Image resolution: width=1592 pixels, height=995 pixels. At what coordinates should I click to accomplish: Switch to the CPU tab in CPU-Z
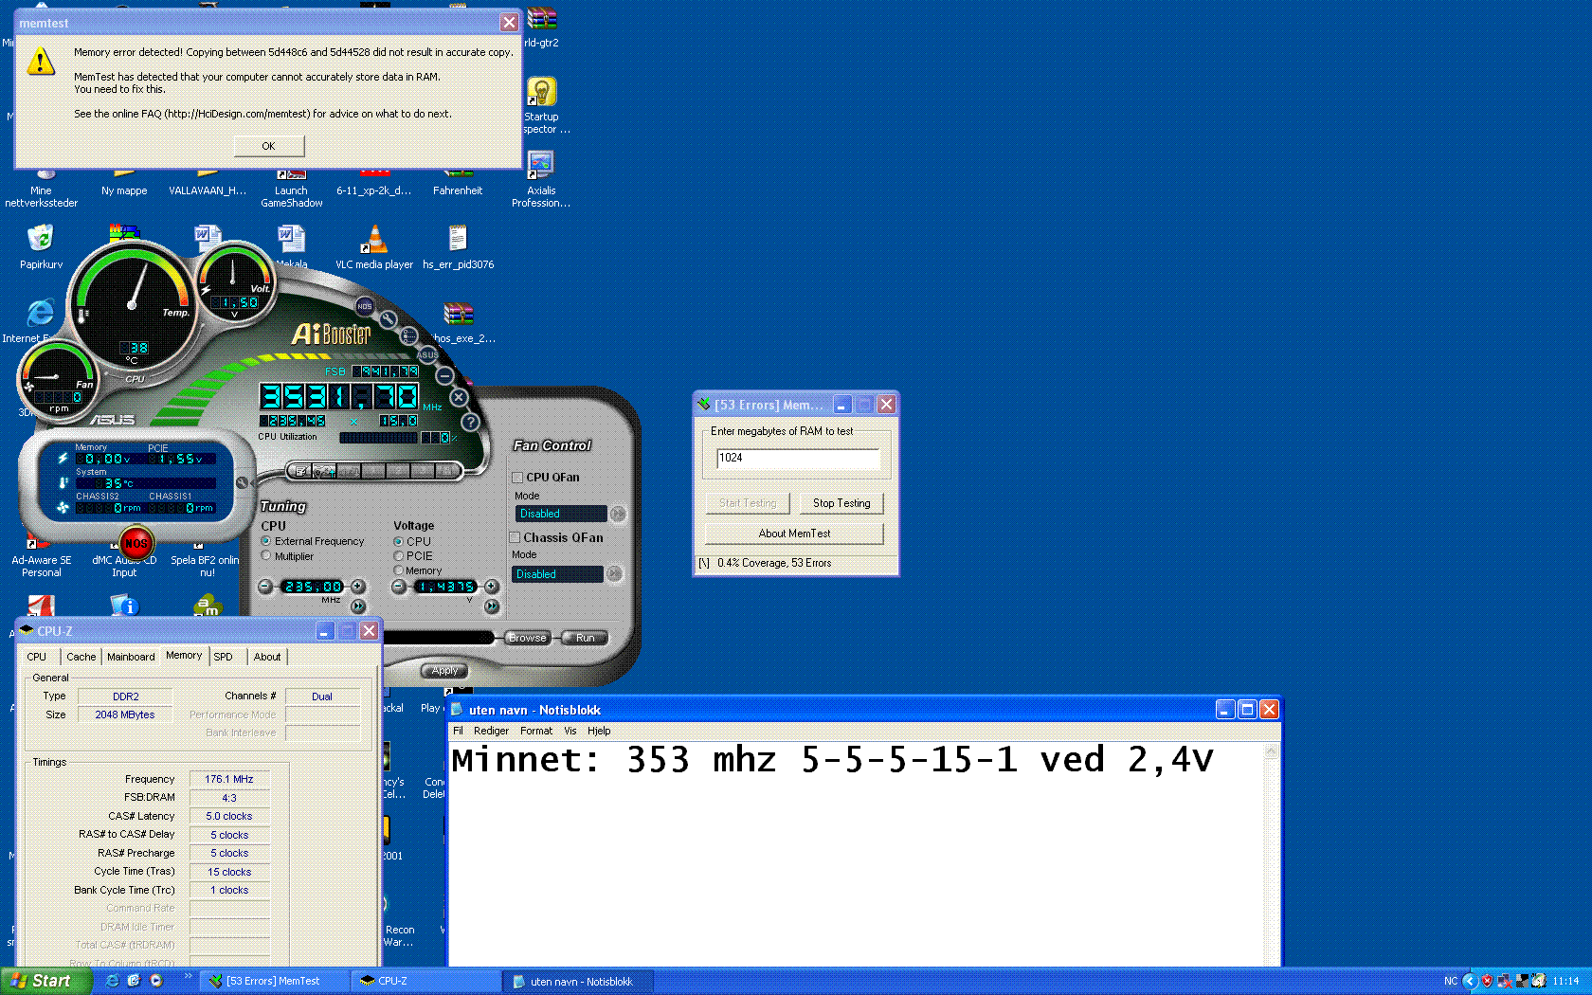37,657
